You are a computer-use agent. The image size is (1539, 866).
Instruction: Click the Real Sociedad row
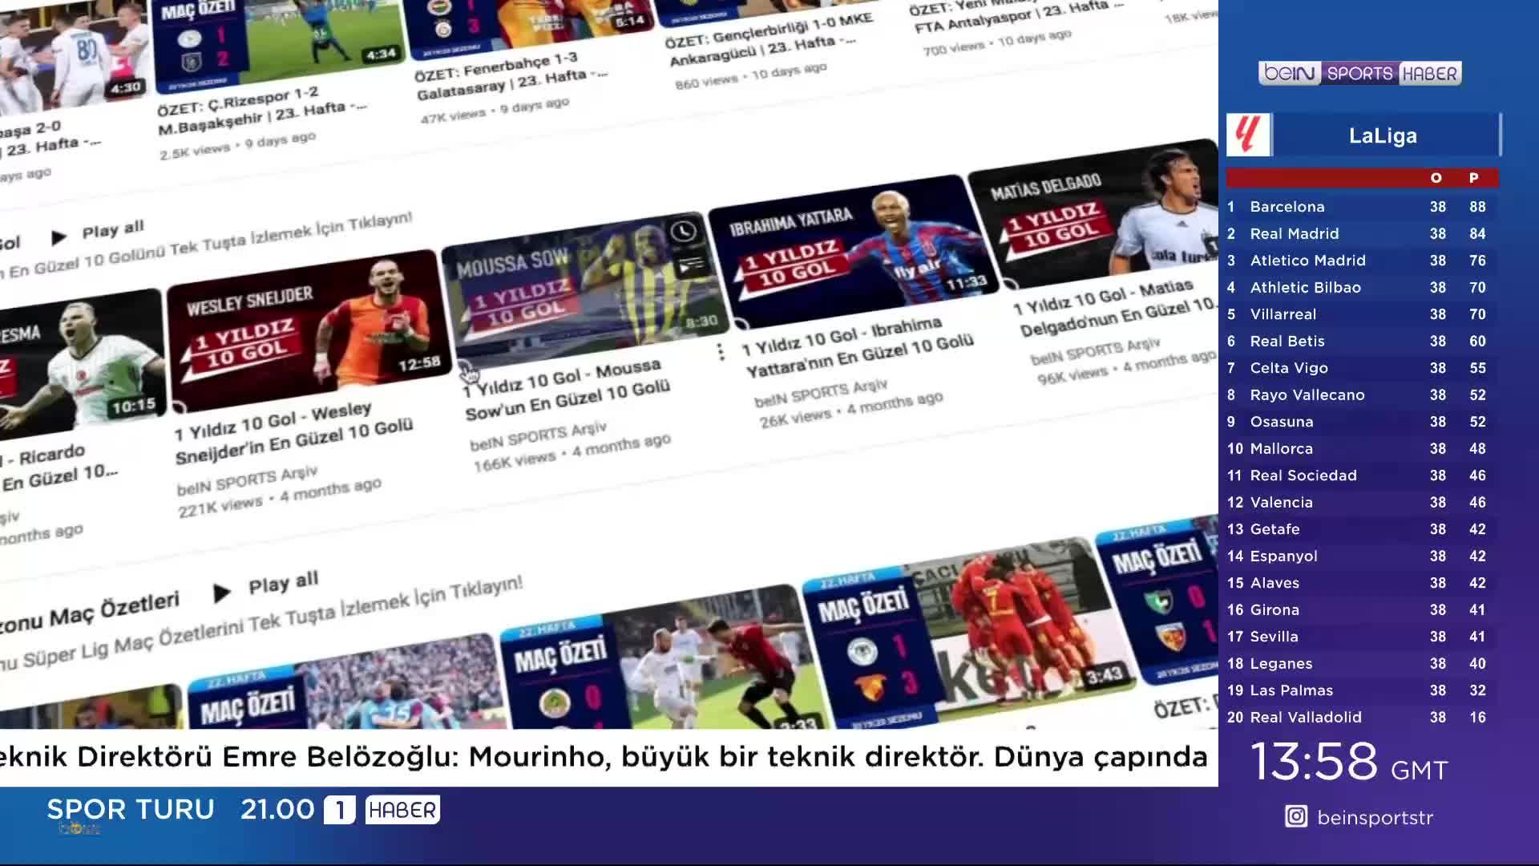[x=1362, y=475]
